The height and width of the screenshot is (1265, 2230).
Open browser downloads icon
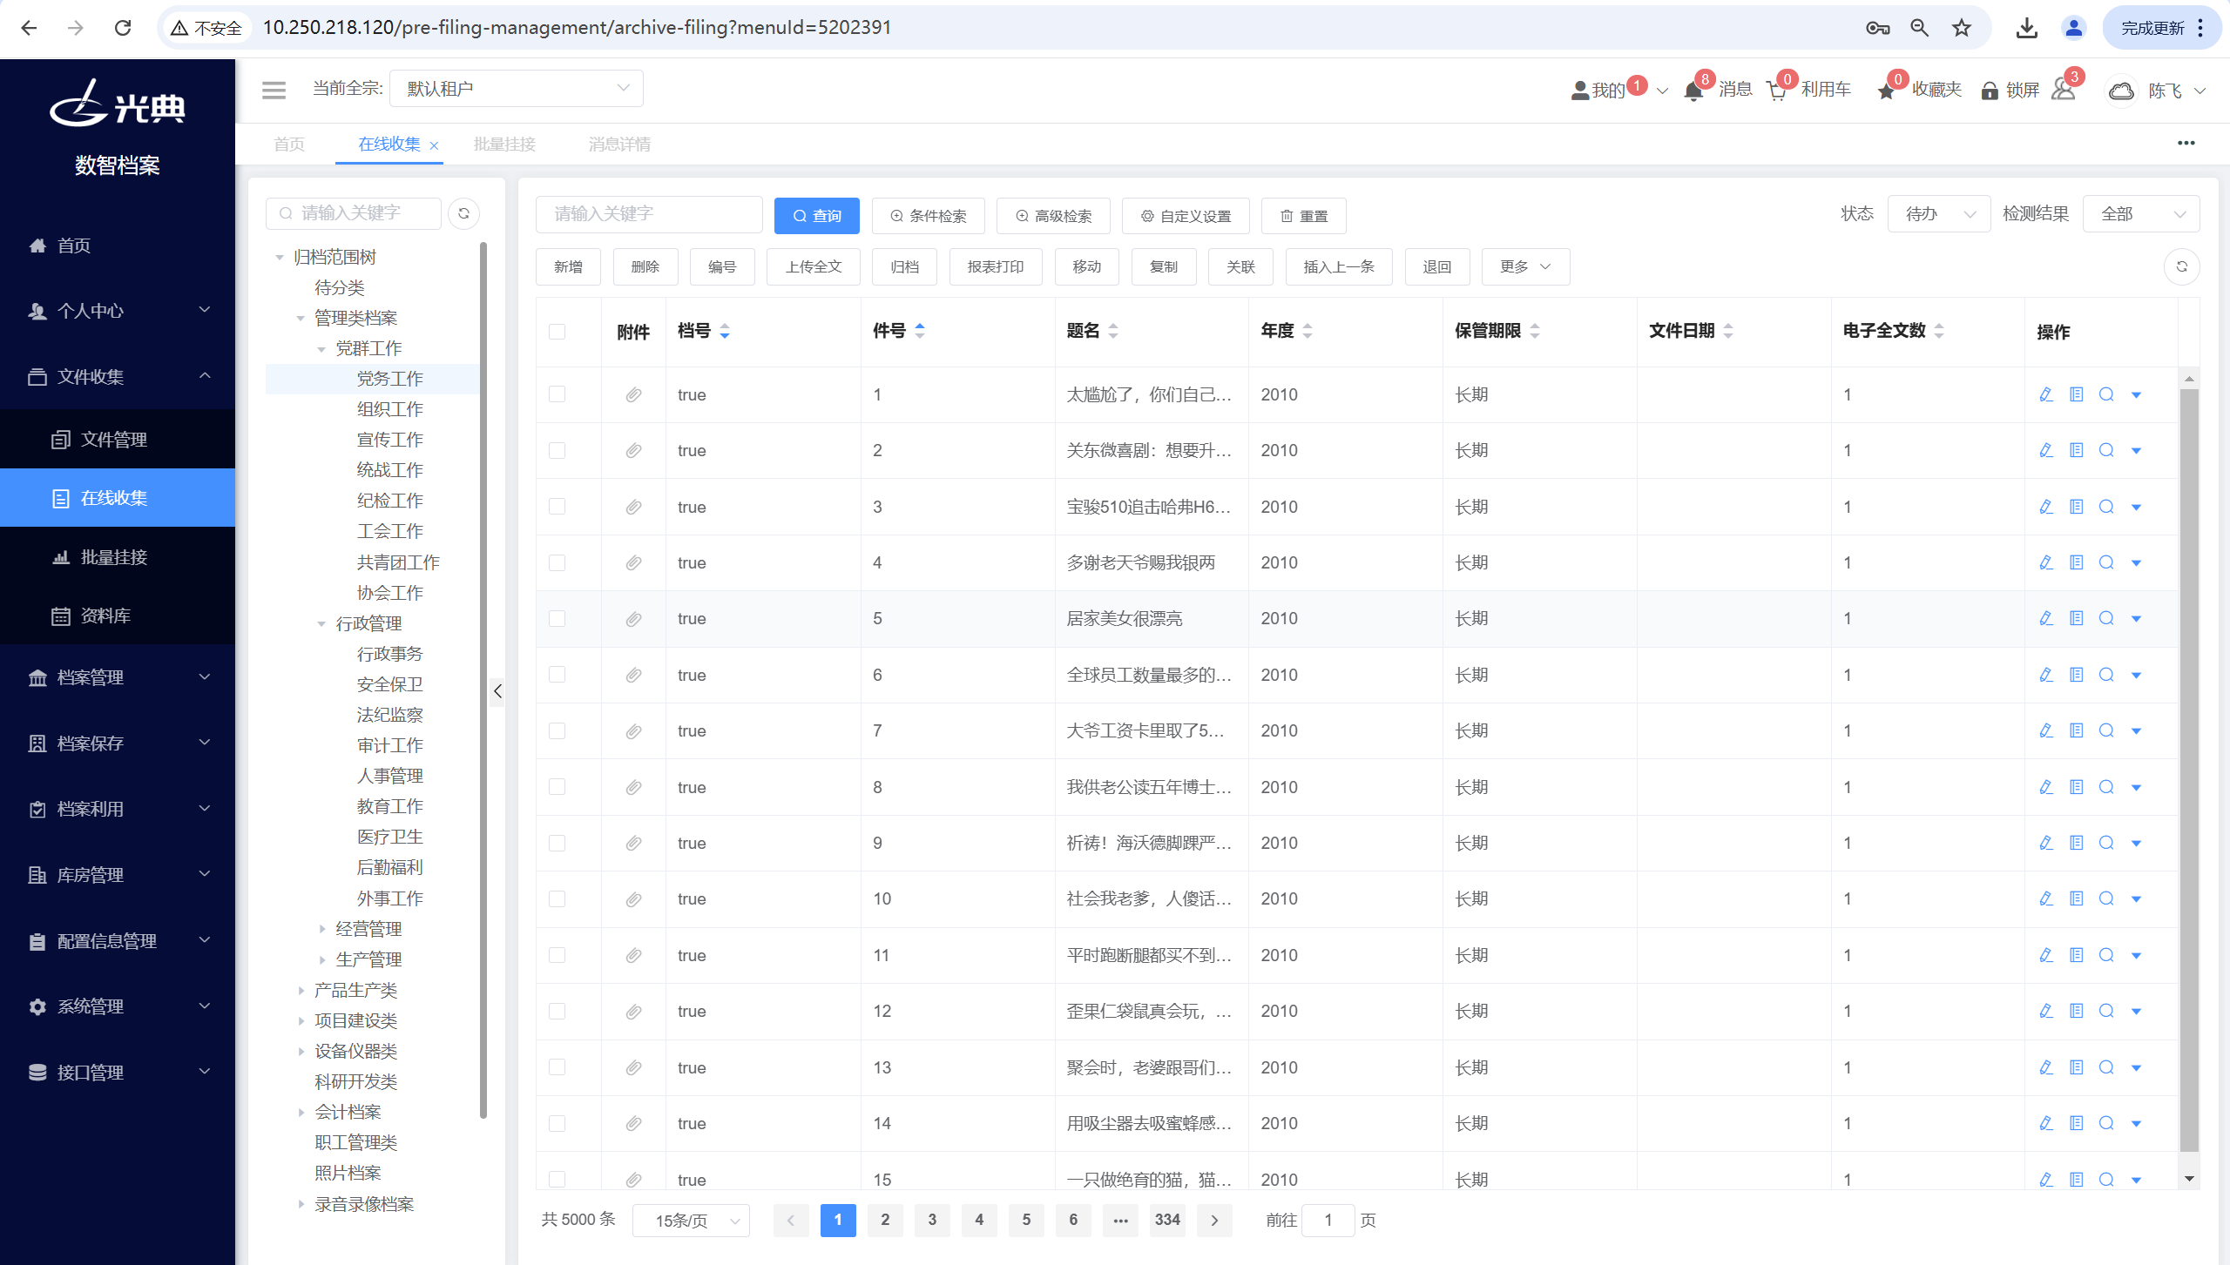coord(2026,28)
